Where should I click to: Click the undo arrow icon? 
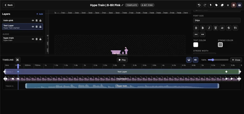click(199, 5)
